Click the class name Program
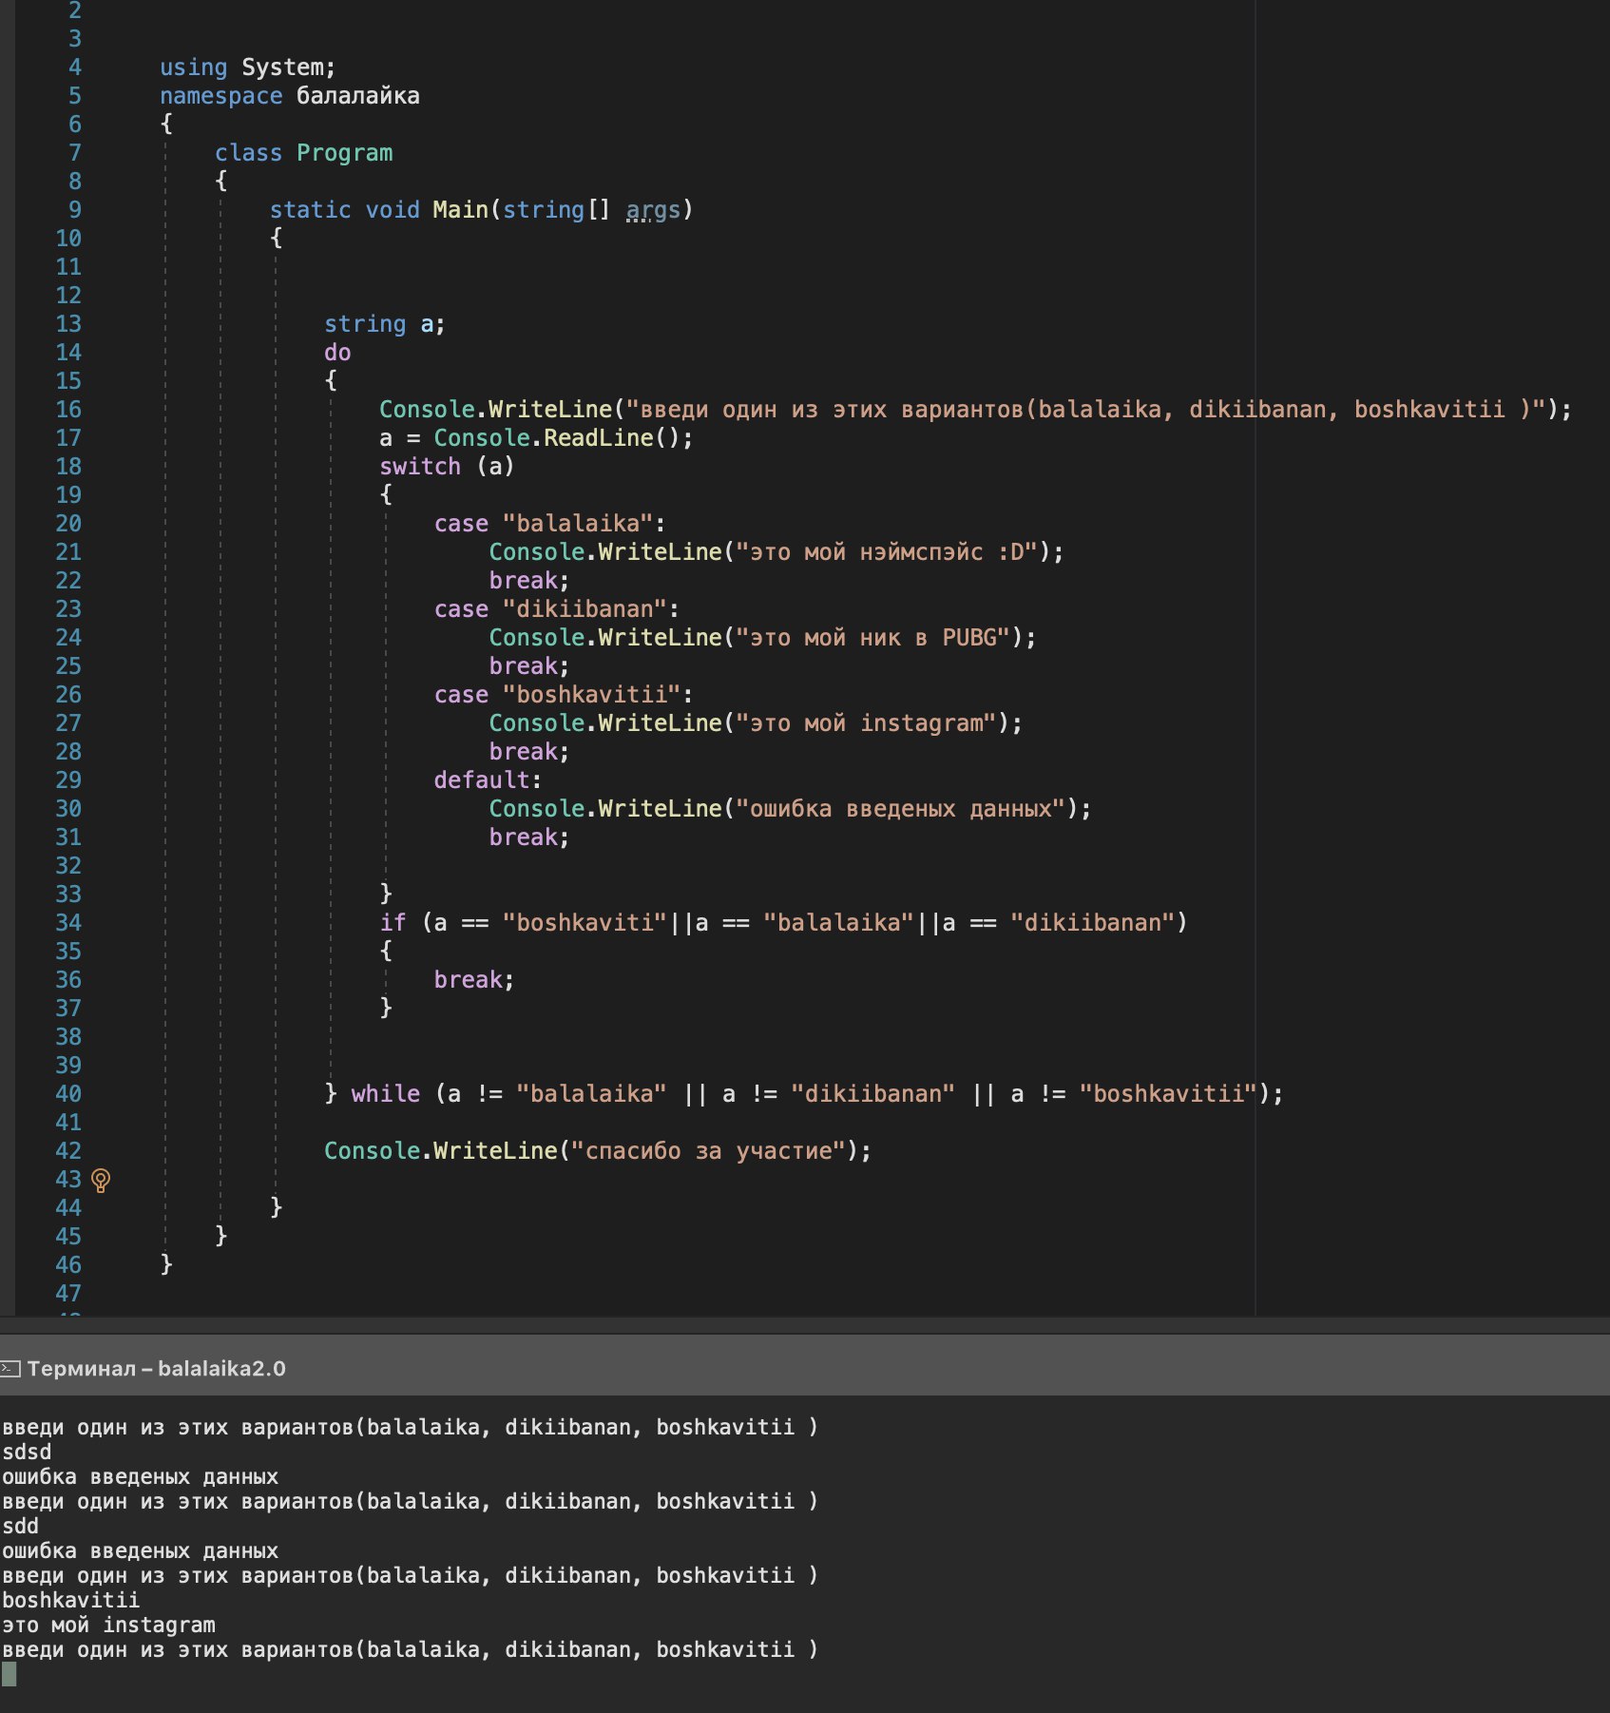Viewport: 1610px width, 1713px height. click(344, 153)
